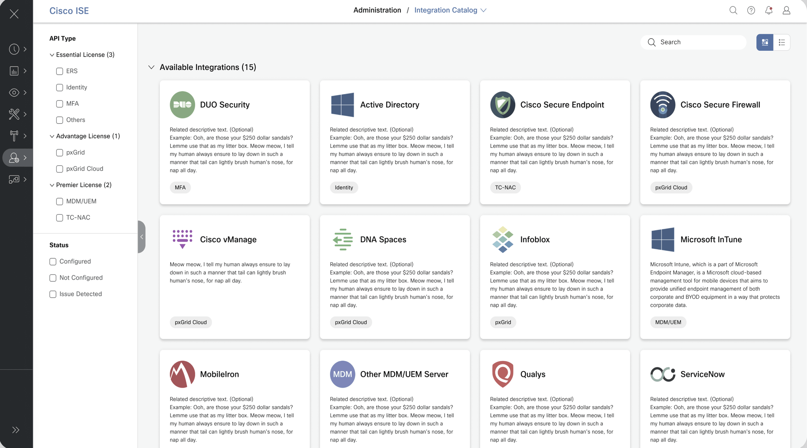Check the Not Configured status checkbox
This screenshot has width=807, height=448.
pos(53,278)
